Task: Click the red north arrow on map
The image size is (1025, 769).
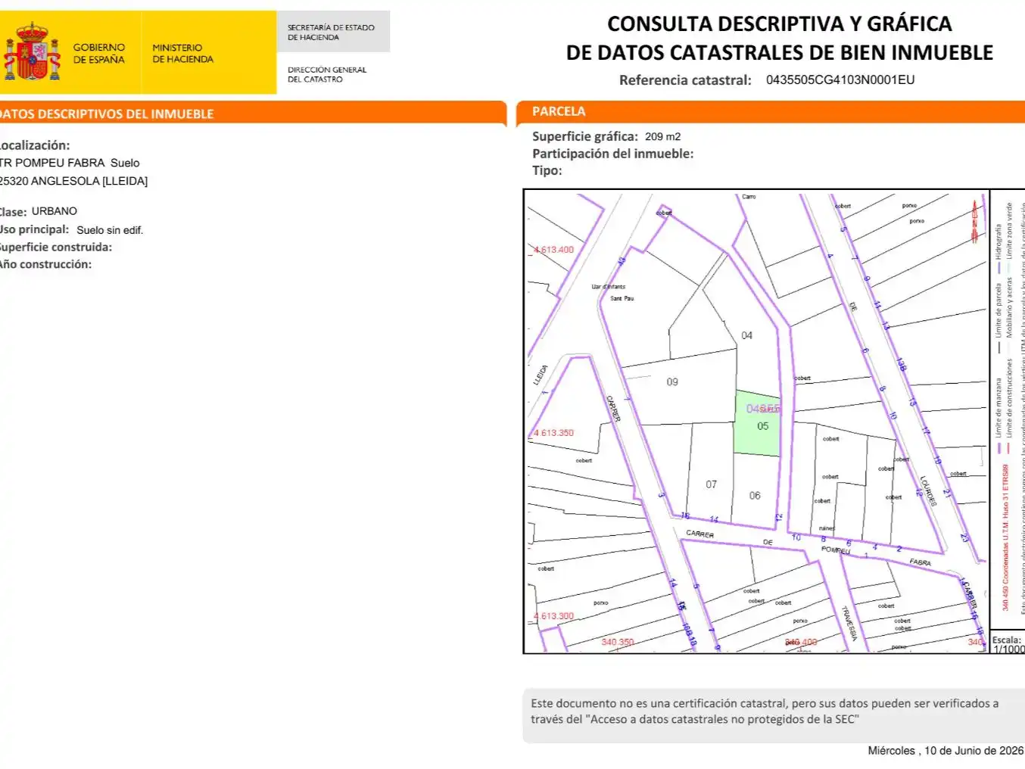Action: 975,221
